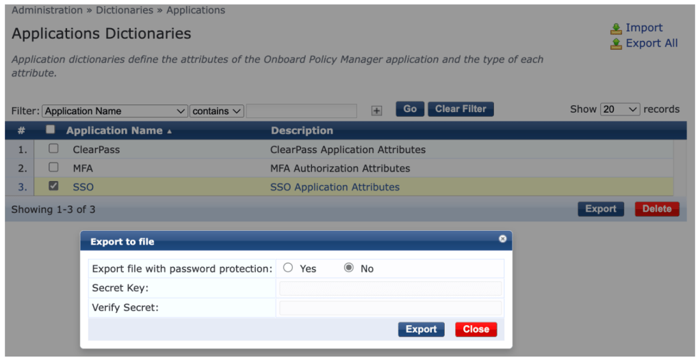Click the Import icon
The width and height of the screenshot is (700, 362).
click(616, 29)
